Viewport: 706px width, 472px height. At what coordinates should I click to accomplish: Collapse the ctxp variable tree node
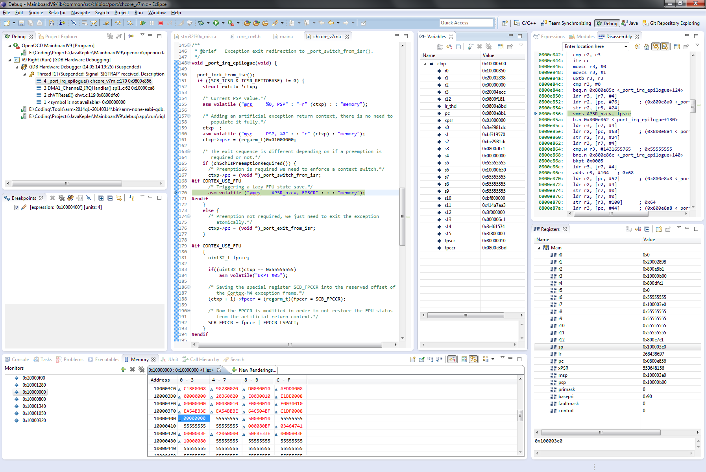tap(425, 64)
